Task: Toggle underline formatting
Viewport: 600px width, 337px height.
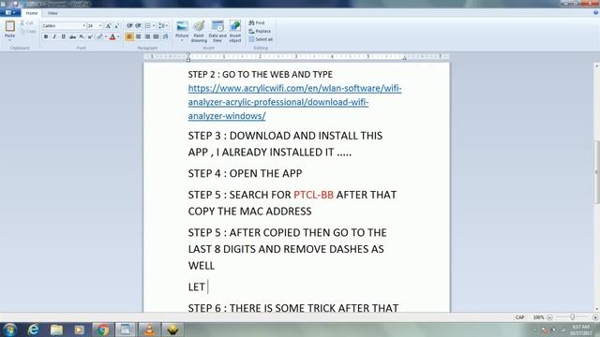Action: coord(63,37)
